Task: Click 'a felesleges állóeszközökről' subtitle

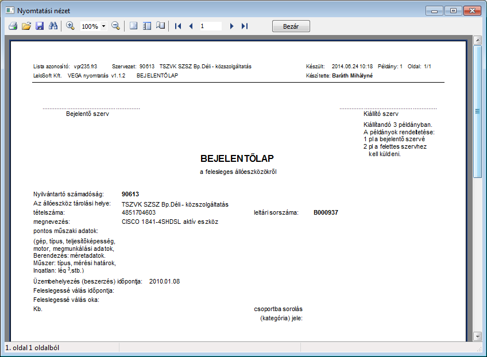Action: coord(238,172)
